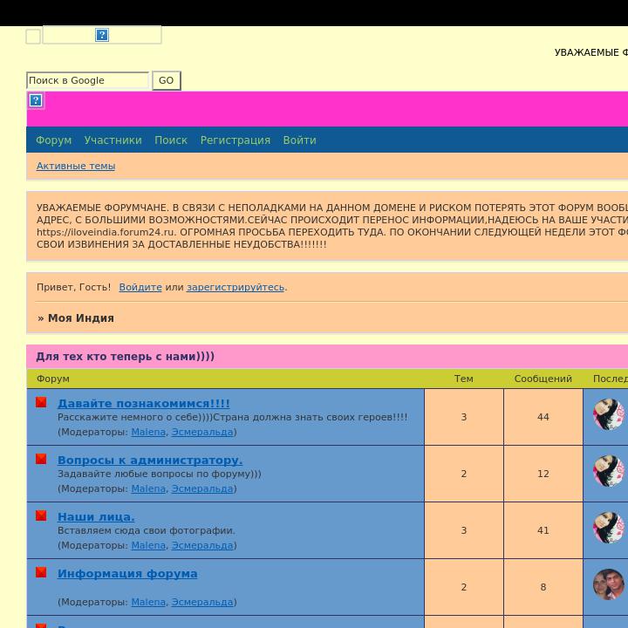Click red status icon beside Информация форума

tap(41, 572)
